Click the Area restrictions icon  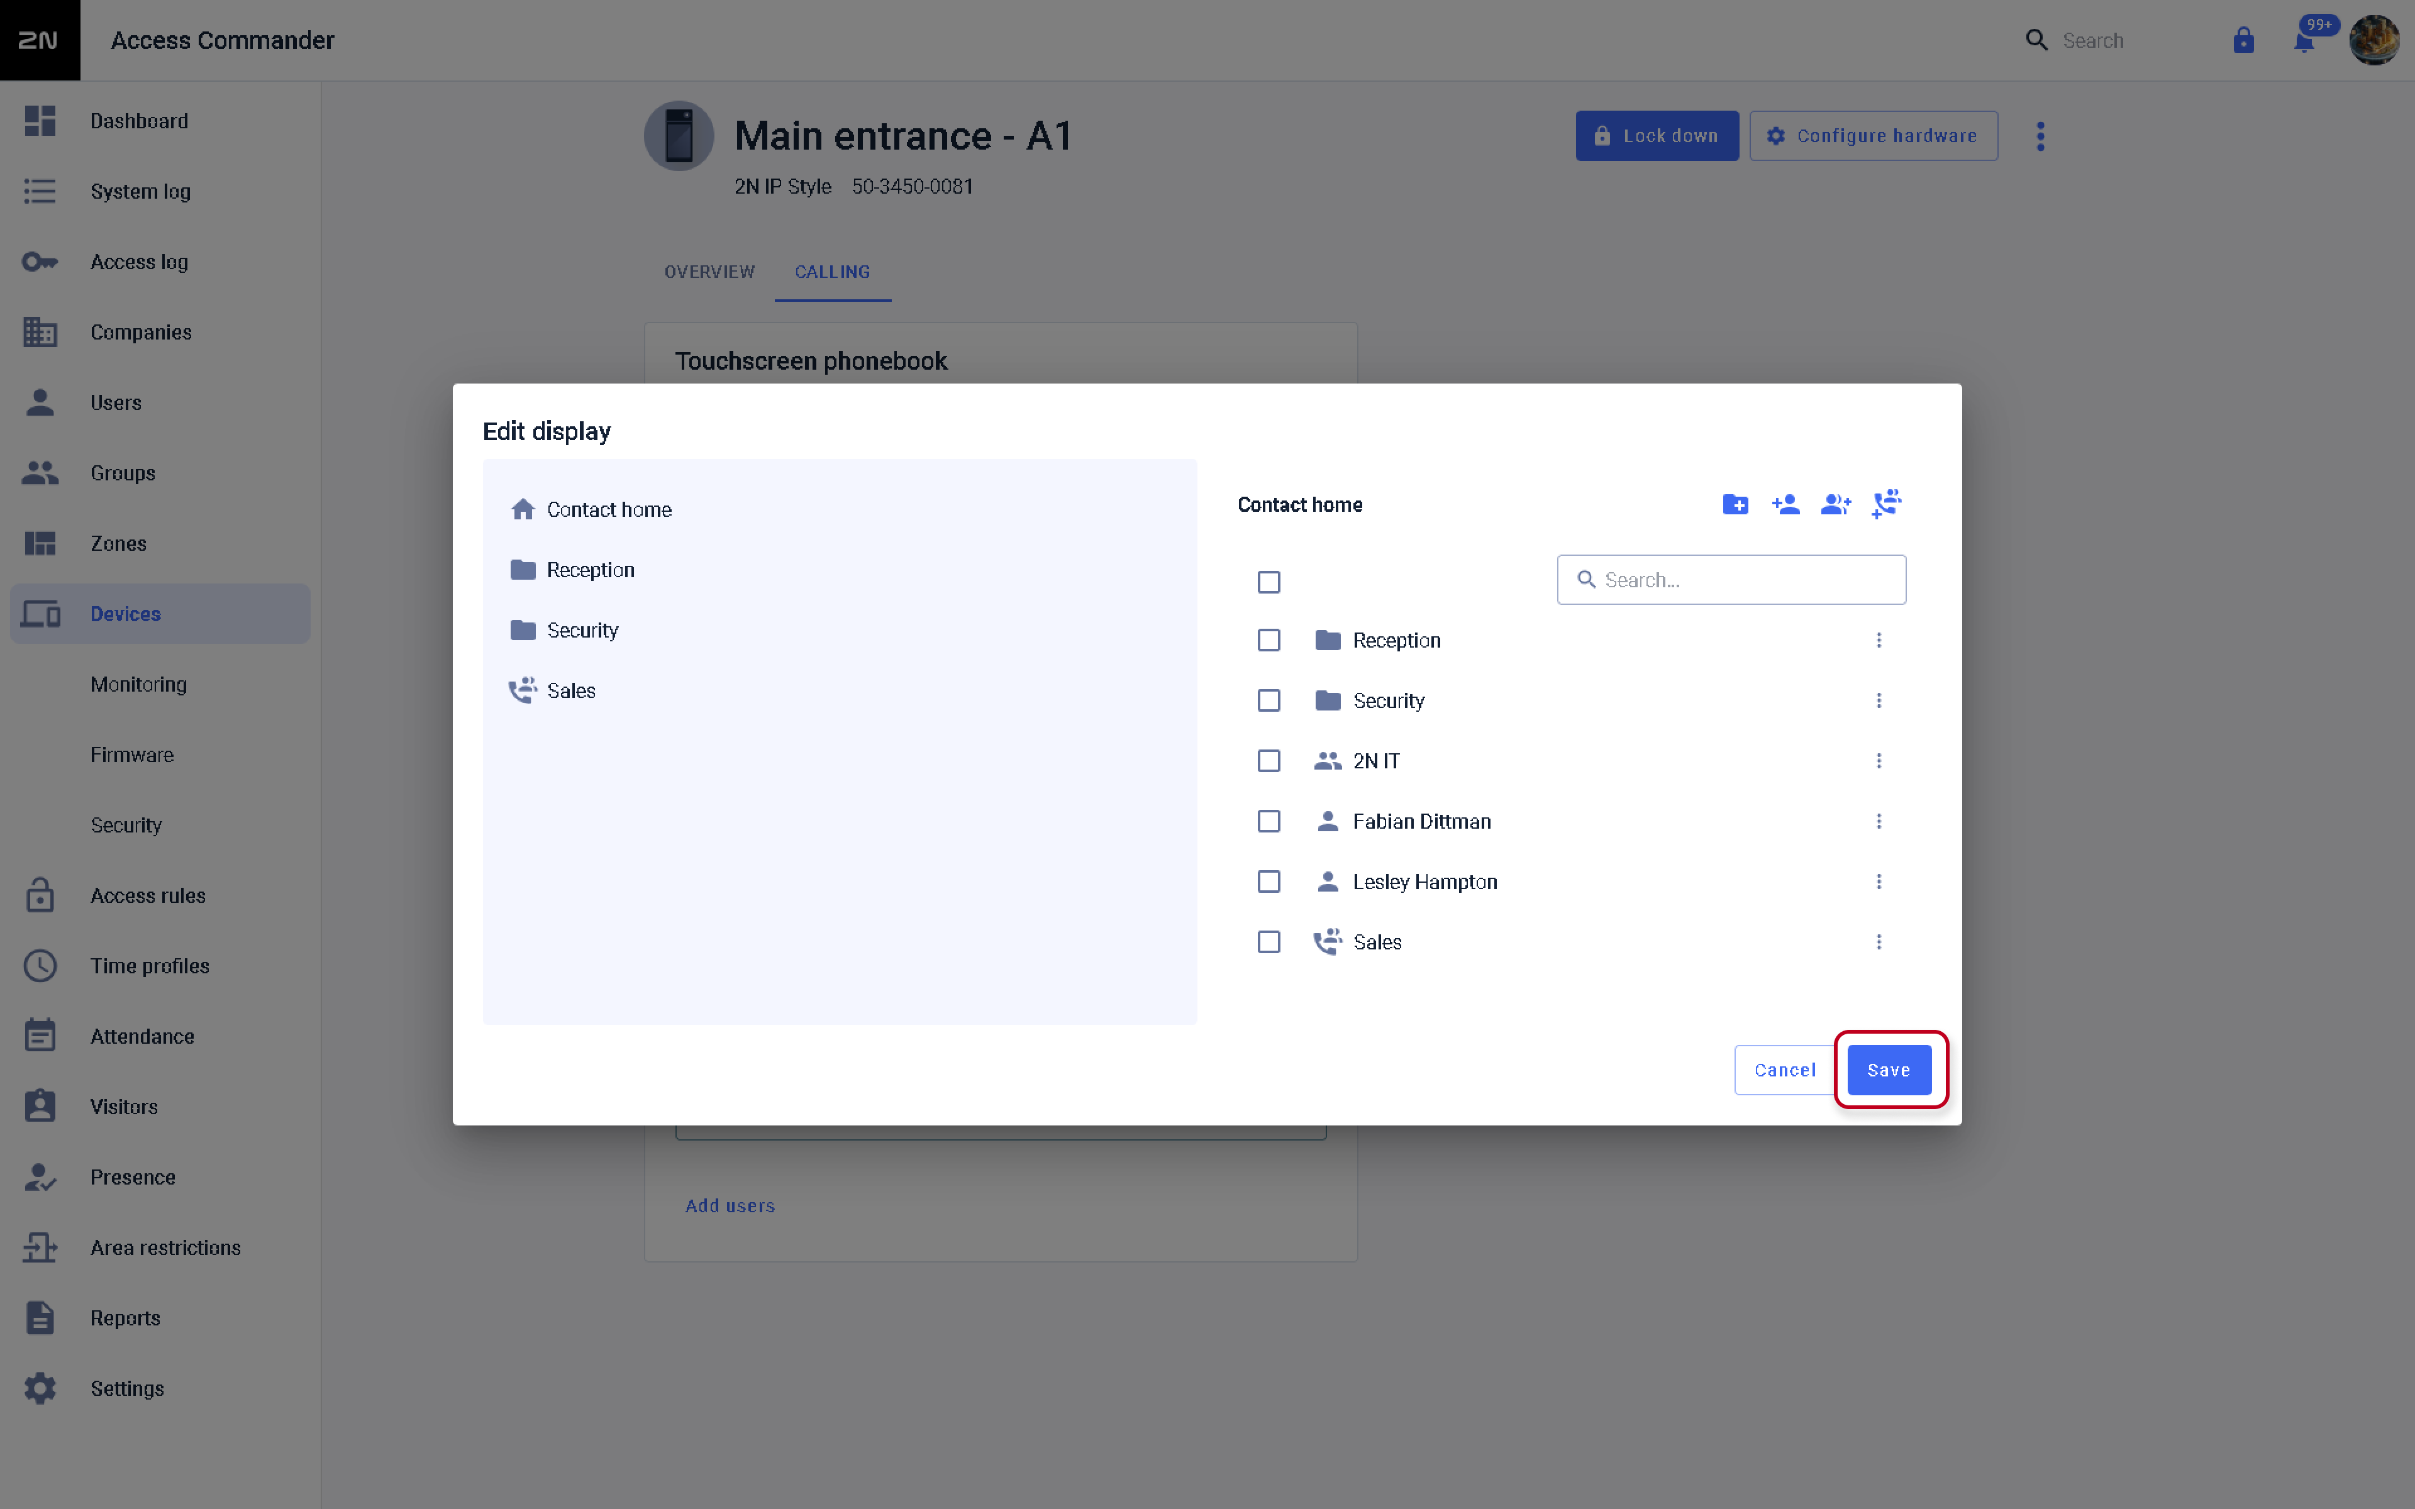40,1247
